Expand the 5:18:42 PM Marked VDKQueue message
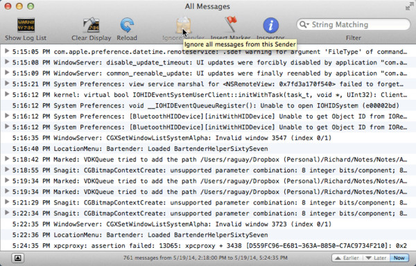 7,159
